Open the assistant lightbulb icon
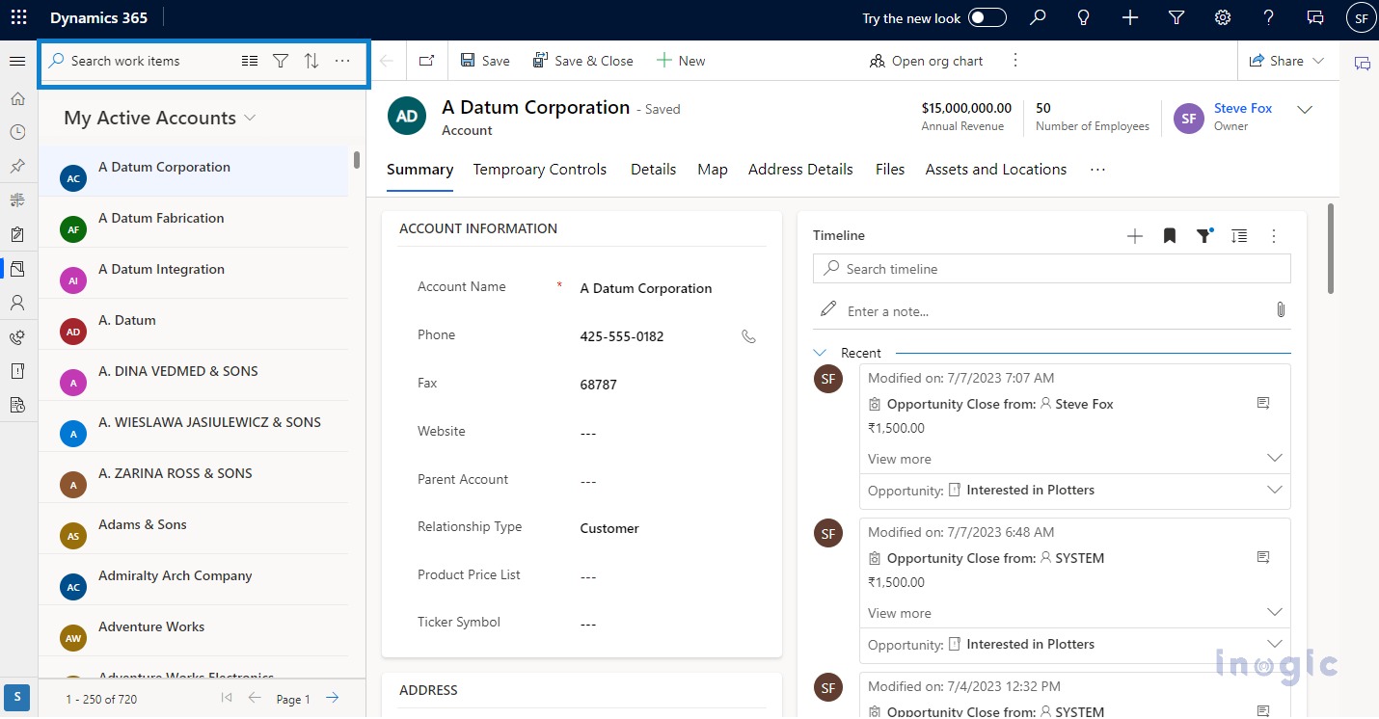The width and height of the screenshot is (1379, 719). point(1084,17)
